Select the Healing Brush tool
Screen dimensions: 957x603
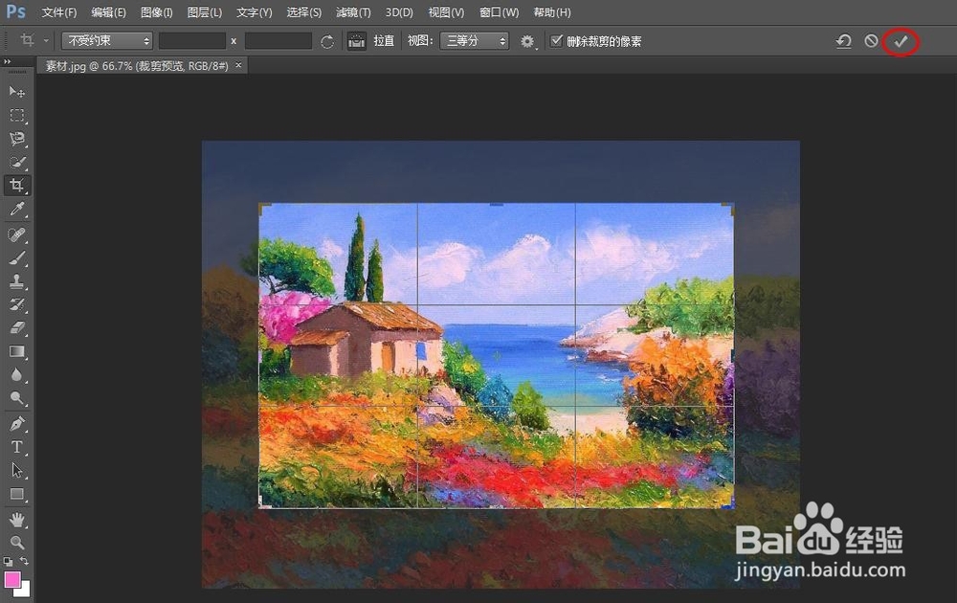coord(16,234)
